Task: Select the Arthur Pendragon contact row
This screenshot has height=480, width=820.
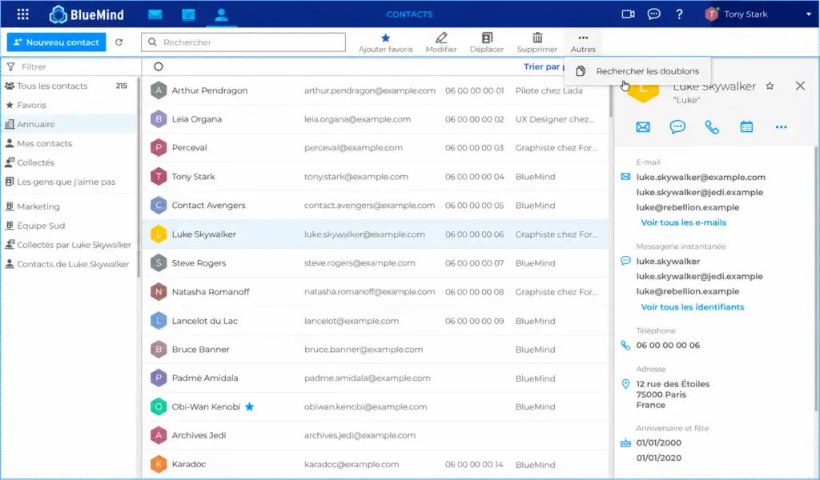Action: pyautogui.click(x=376, y=90)
